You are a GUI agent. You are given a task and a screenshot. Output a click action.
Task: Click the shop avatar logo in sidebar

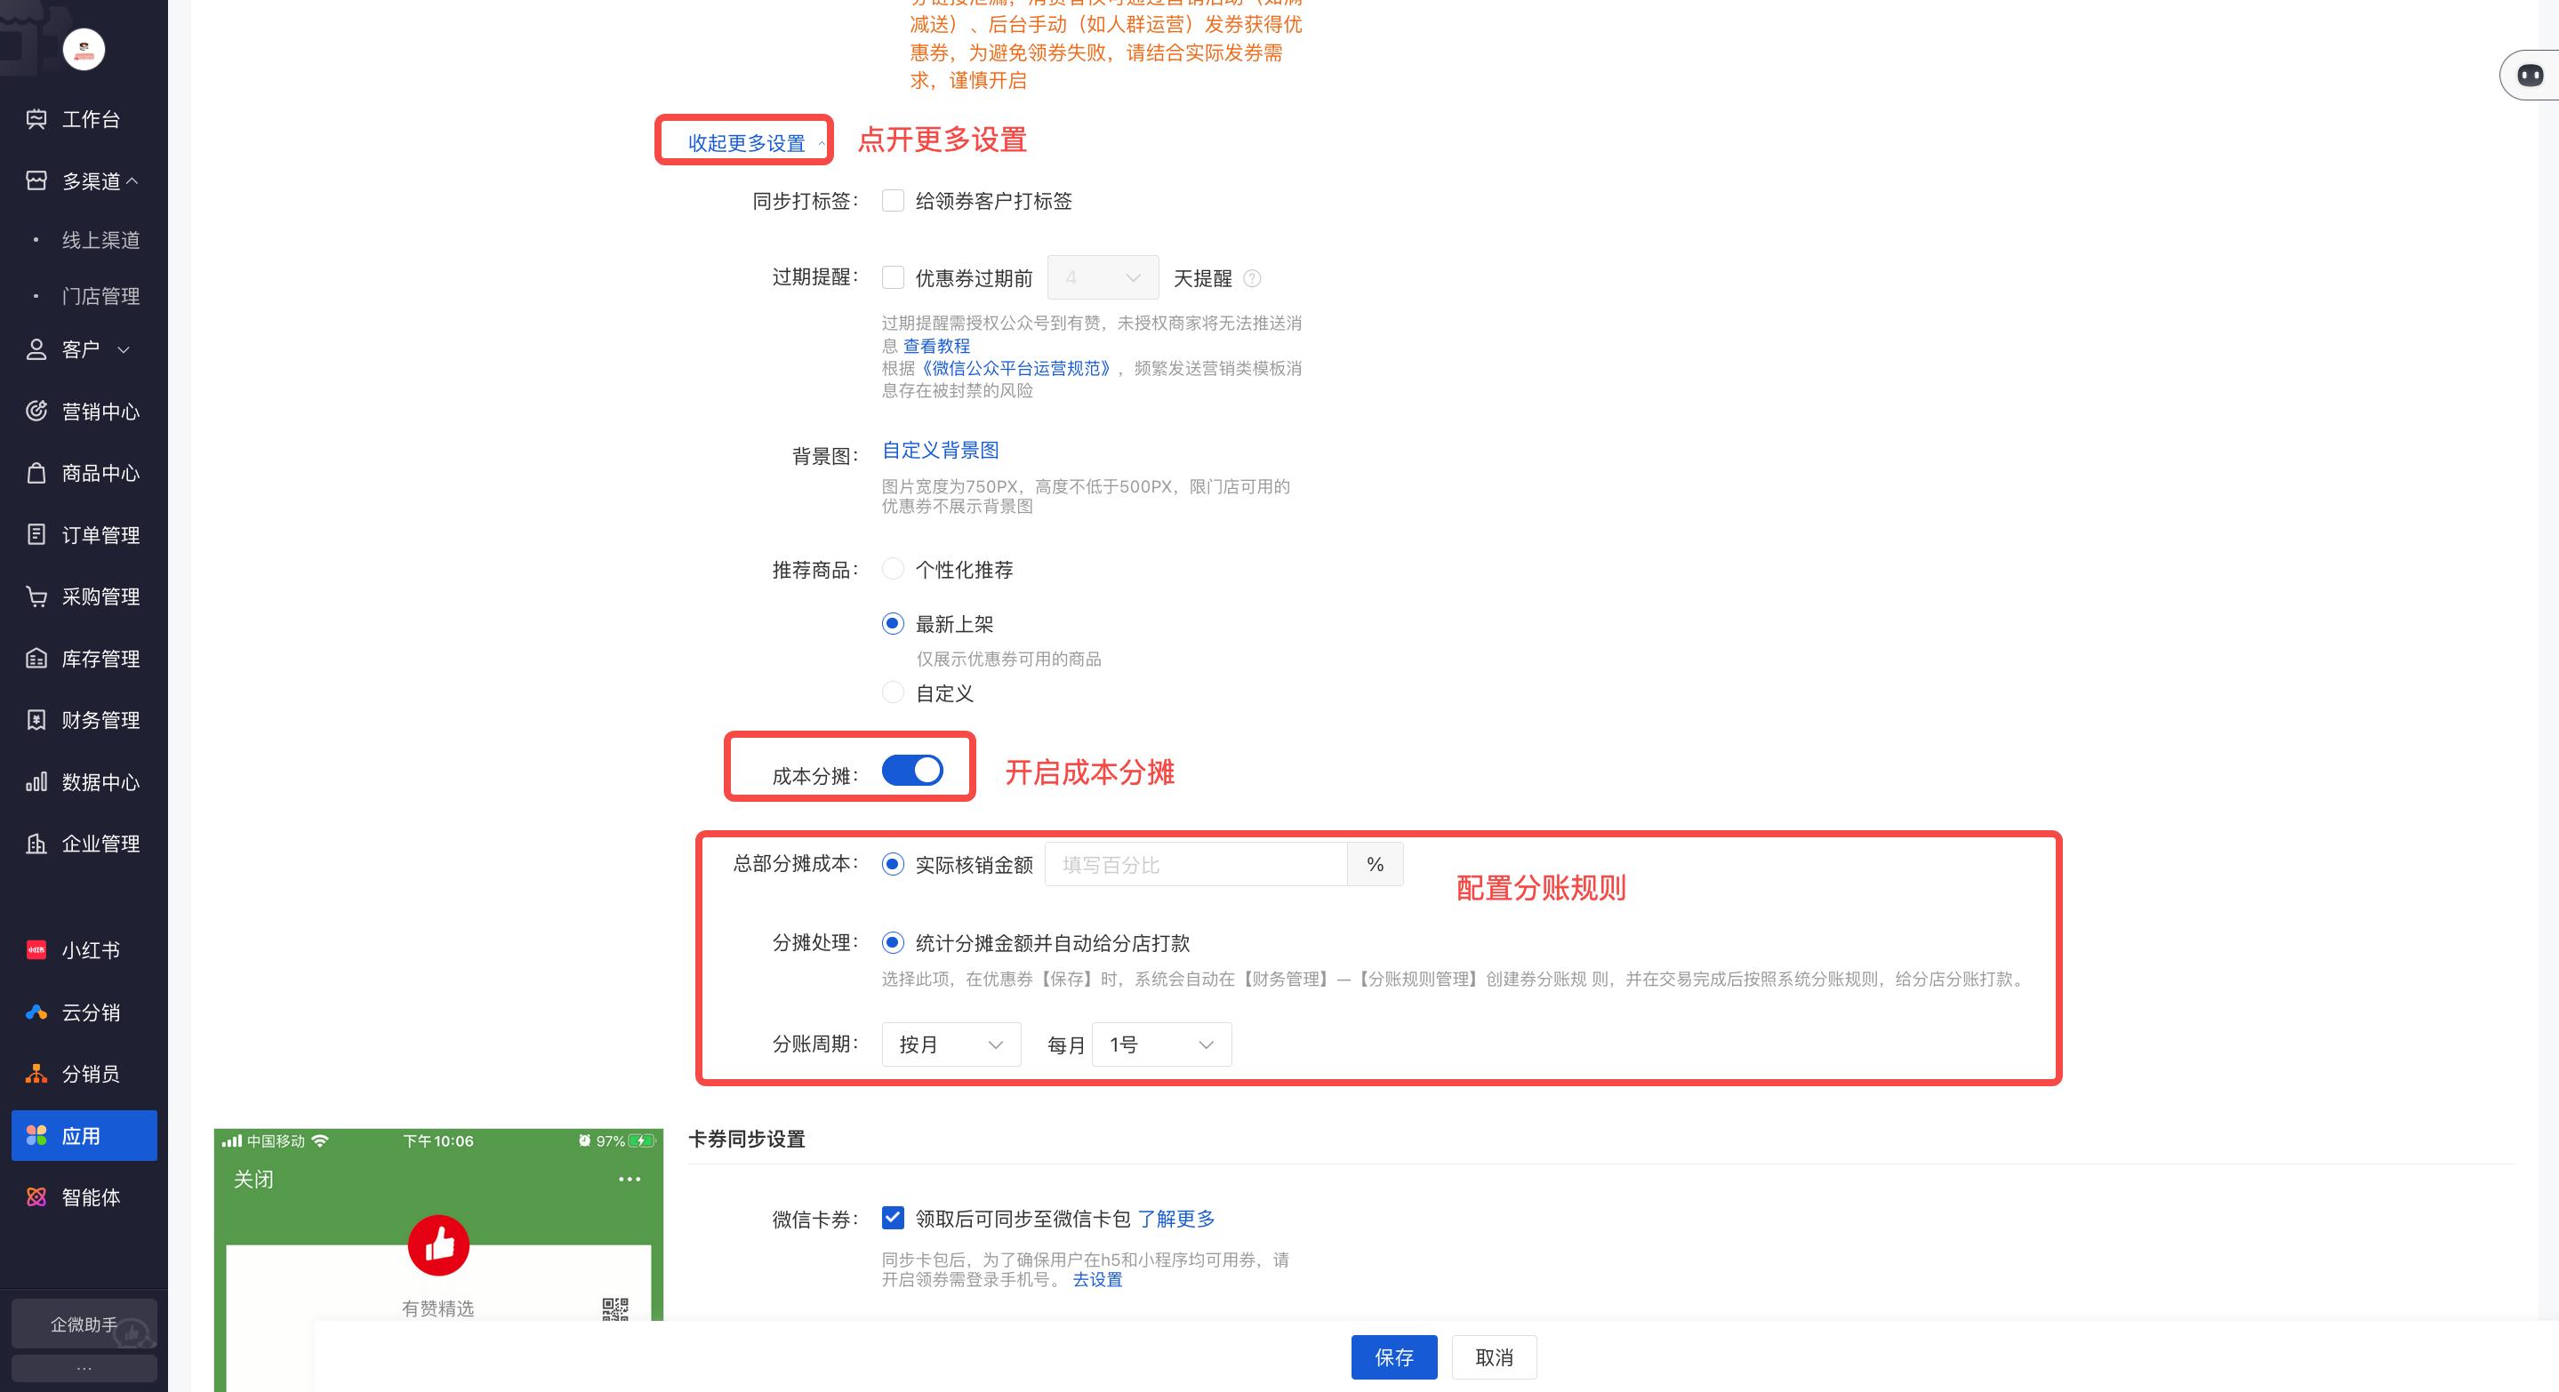84,49
